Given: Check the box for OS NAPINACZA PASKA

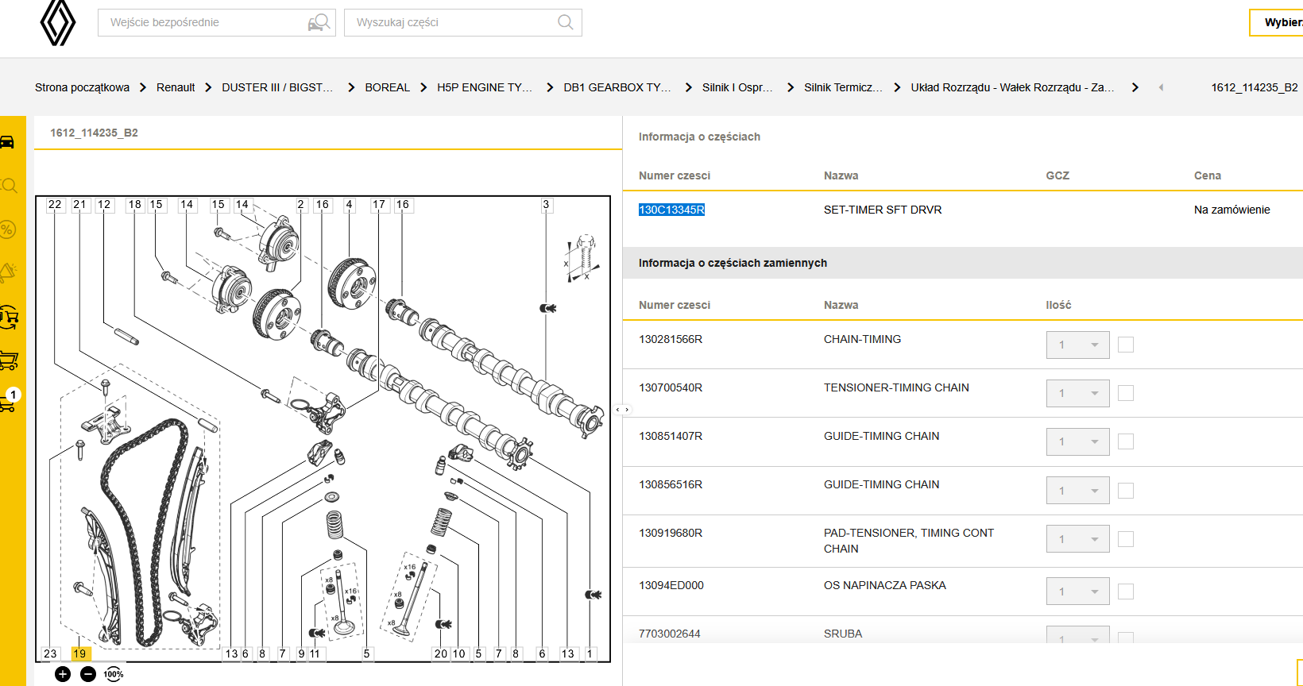Looking at the screenshot, I should (x=1125, y=592).
